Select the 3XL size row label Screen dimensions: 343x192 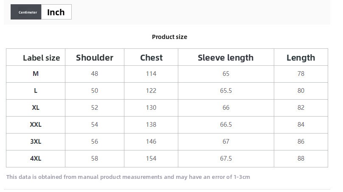[36, 142]
